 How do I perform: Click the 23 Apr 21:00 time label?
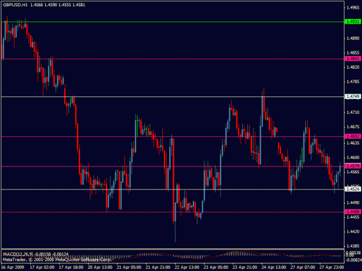tap(245, 268)
